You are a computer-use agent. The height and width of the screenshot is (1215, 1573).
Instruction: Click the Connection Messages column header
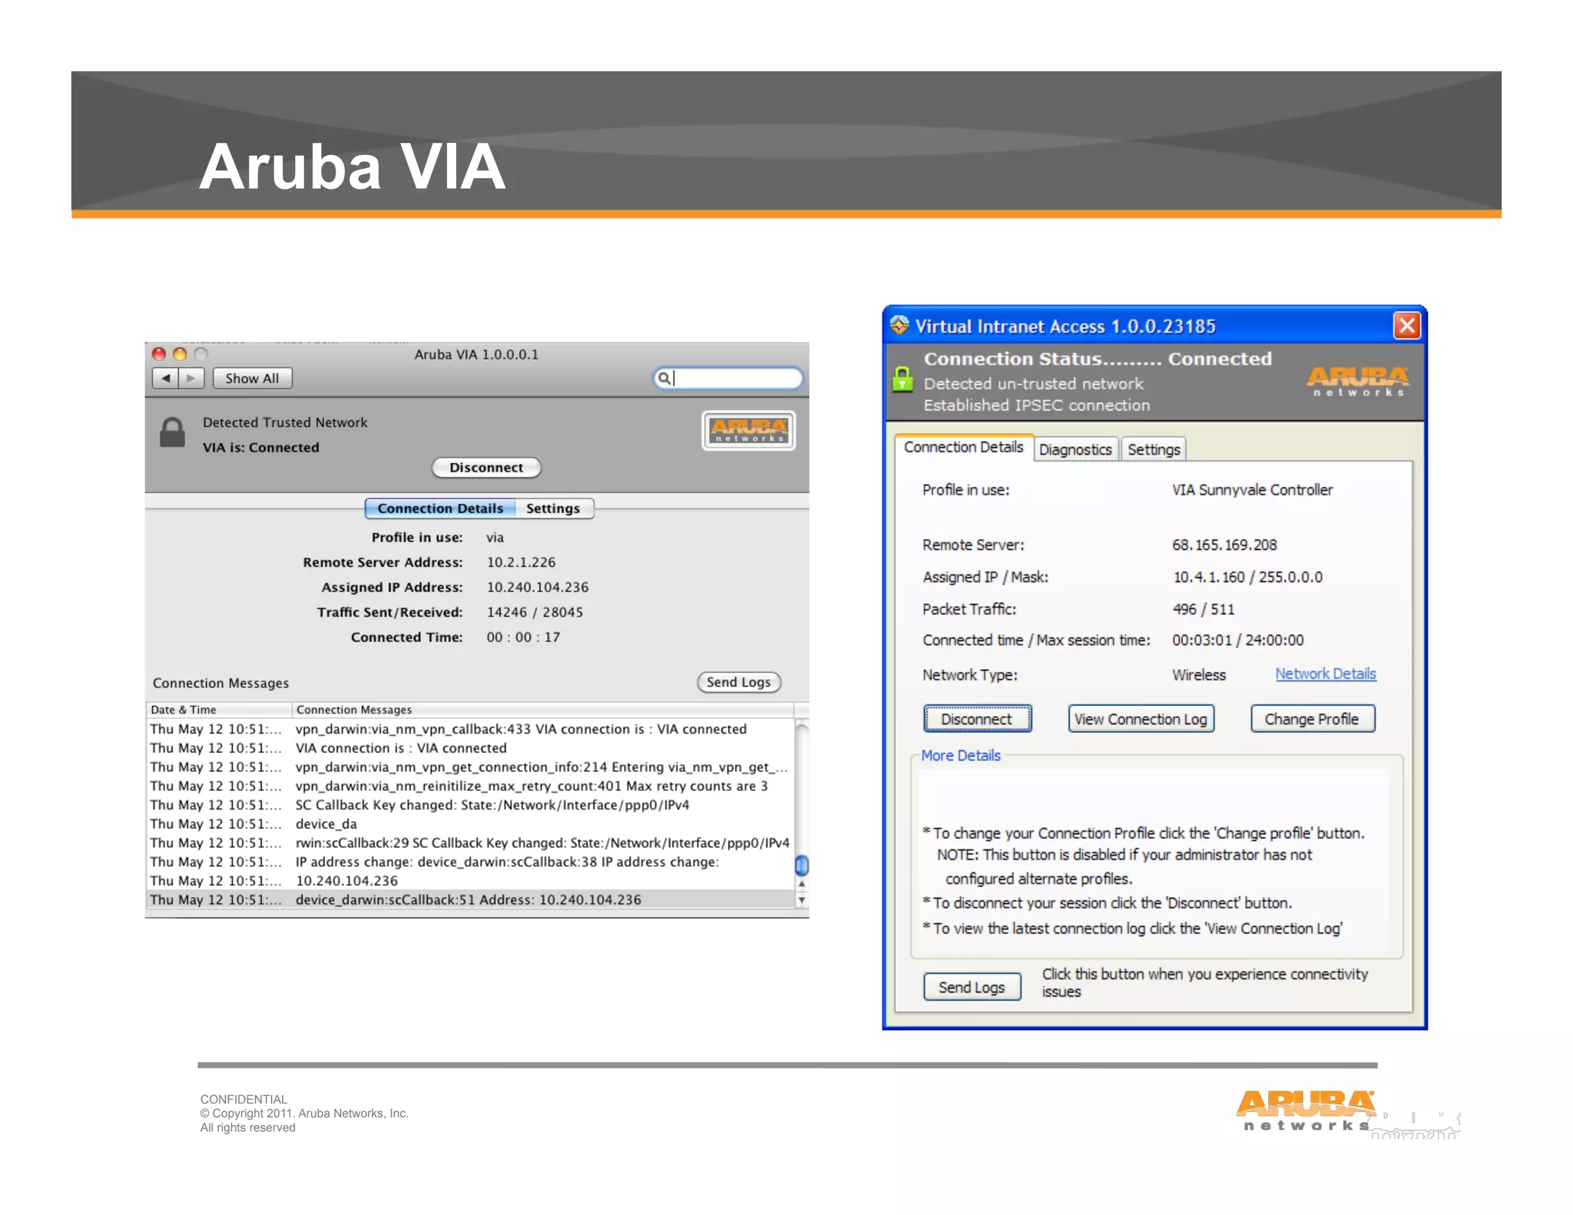tap(542, 710)
